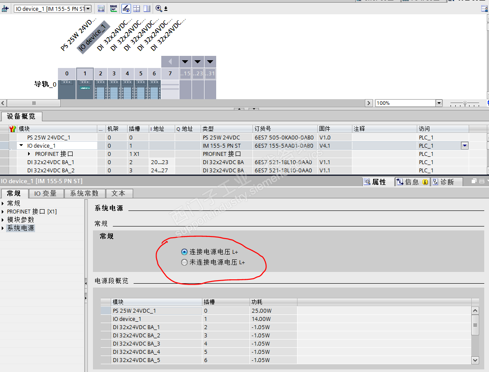Click the horizontal scrollbar left arrow
This screenshot has height=372, width=489.
(3, 103)
